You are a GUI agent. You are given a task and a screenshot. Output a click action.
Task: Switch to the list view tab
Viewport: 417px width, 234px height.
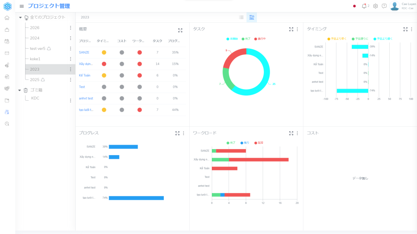click(241, 17)
